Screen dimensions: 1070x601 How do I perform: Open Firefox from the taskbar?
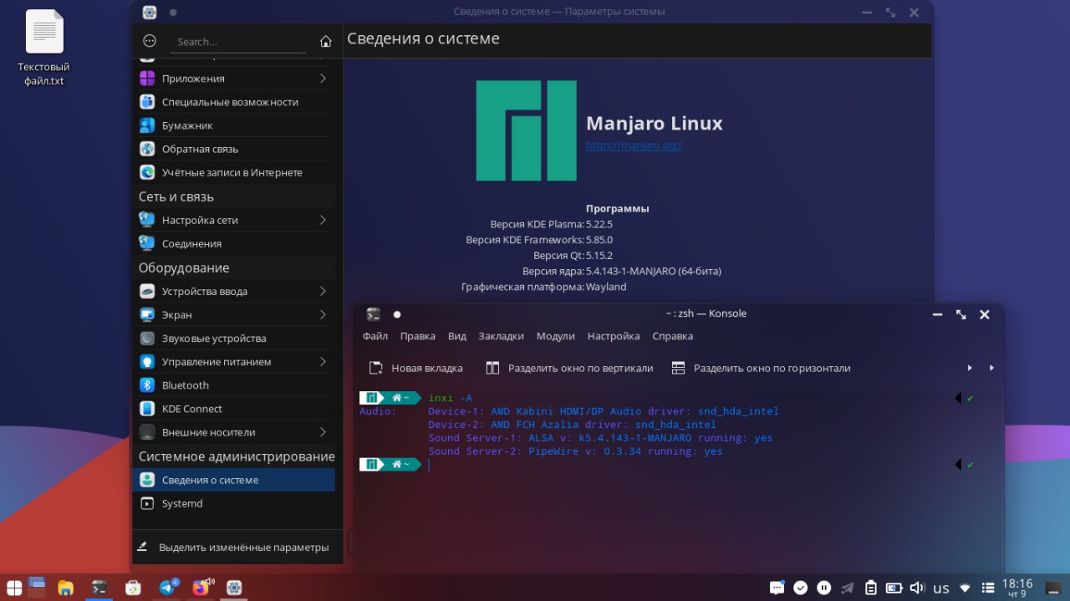tap(201, 588)
